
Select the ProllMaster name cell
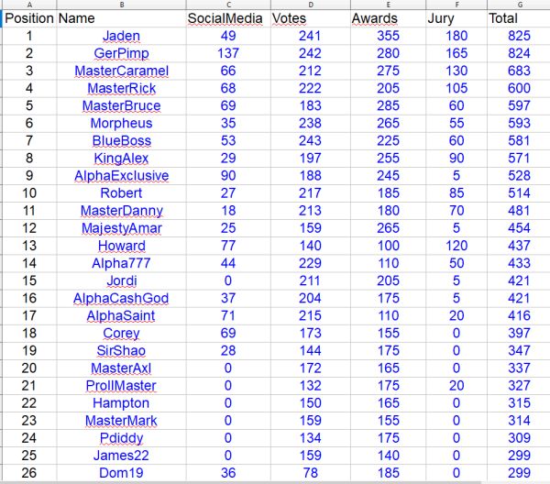click(121, 386)
